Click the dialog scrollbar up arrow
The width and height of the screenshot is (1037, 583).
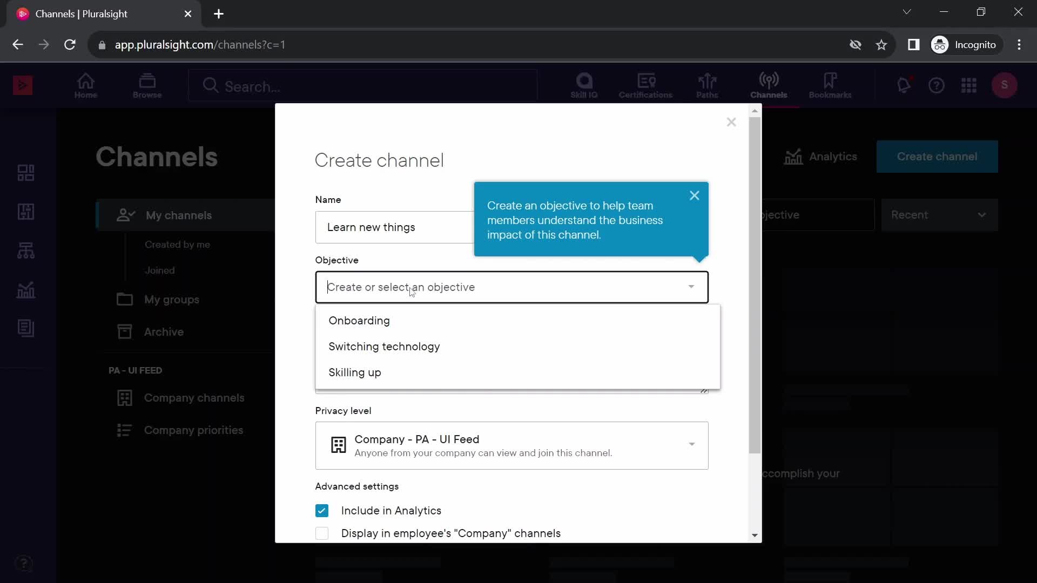(x=755, y=111)
